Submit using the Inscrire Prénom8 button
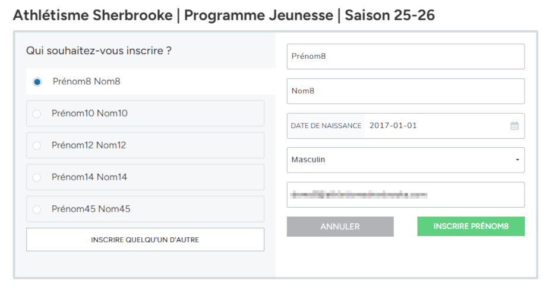 [x=471, y=226]
